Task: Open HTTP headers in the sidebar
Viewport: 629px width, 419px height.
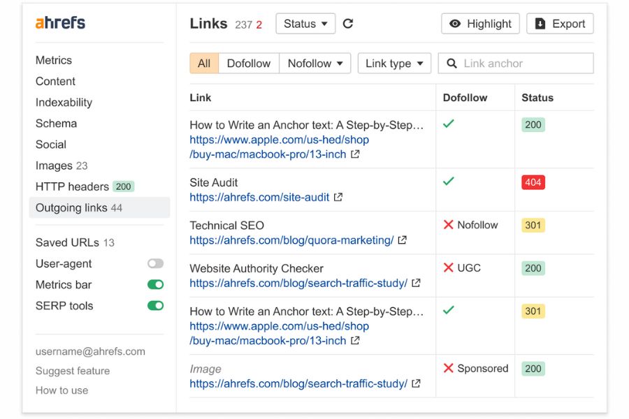Action: click(x=85, y=186)
